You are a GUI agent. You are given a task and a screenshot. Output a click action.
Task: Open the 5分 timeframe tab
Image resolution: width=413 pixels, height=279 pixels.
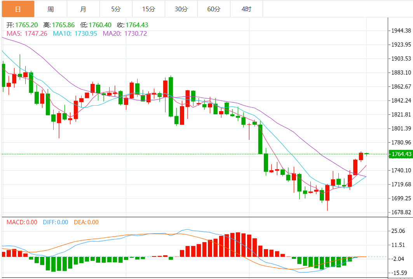[x=116, y=9]
